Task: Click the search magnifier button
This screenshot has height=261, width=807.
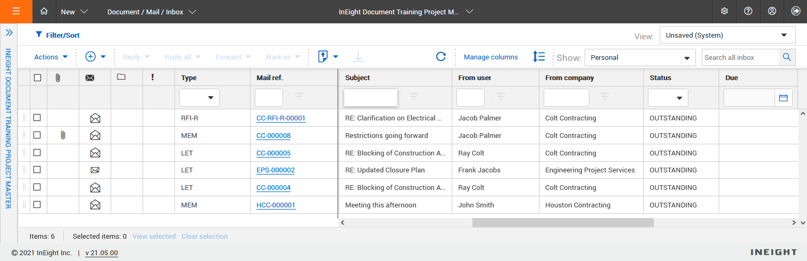Action: (787, 57)
